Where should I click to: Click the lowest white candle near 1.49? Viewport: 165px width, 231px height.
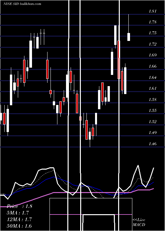[90, 136]
